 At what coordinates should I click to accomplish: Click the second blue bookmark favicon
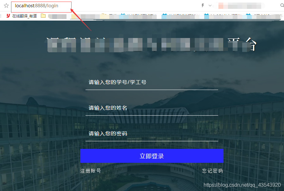165,15
